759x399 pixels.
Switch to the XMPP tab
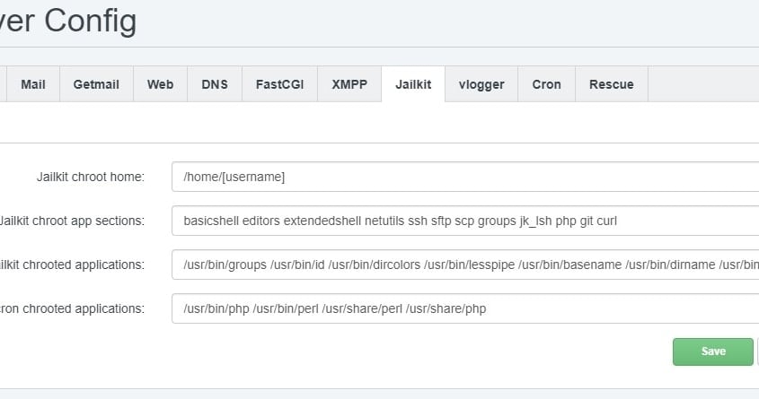pyautogui.click(x=349, y=84)
